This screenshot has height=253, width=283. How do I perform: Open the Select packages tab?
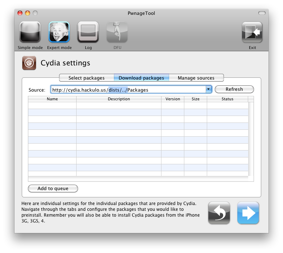coord(87,78)
